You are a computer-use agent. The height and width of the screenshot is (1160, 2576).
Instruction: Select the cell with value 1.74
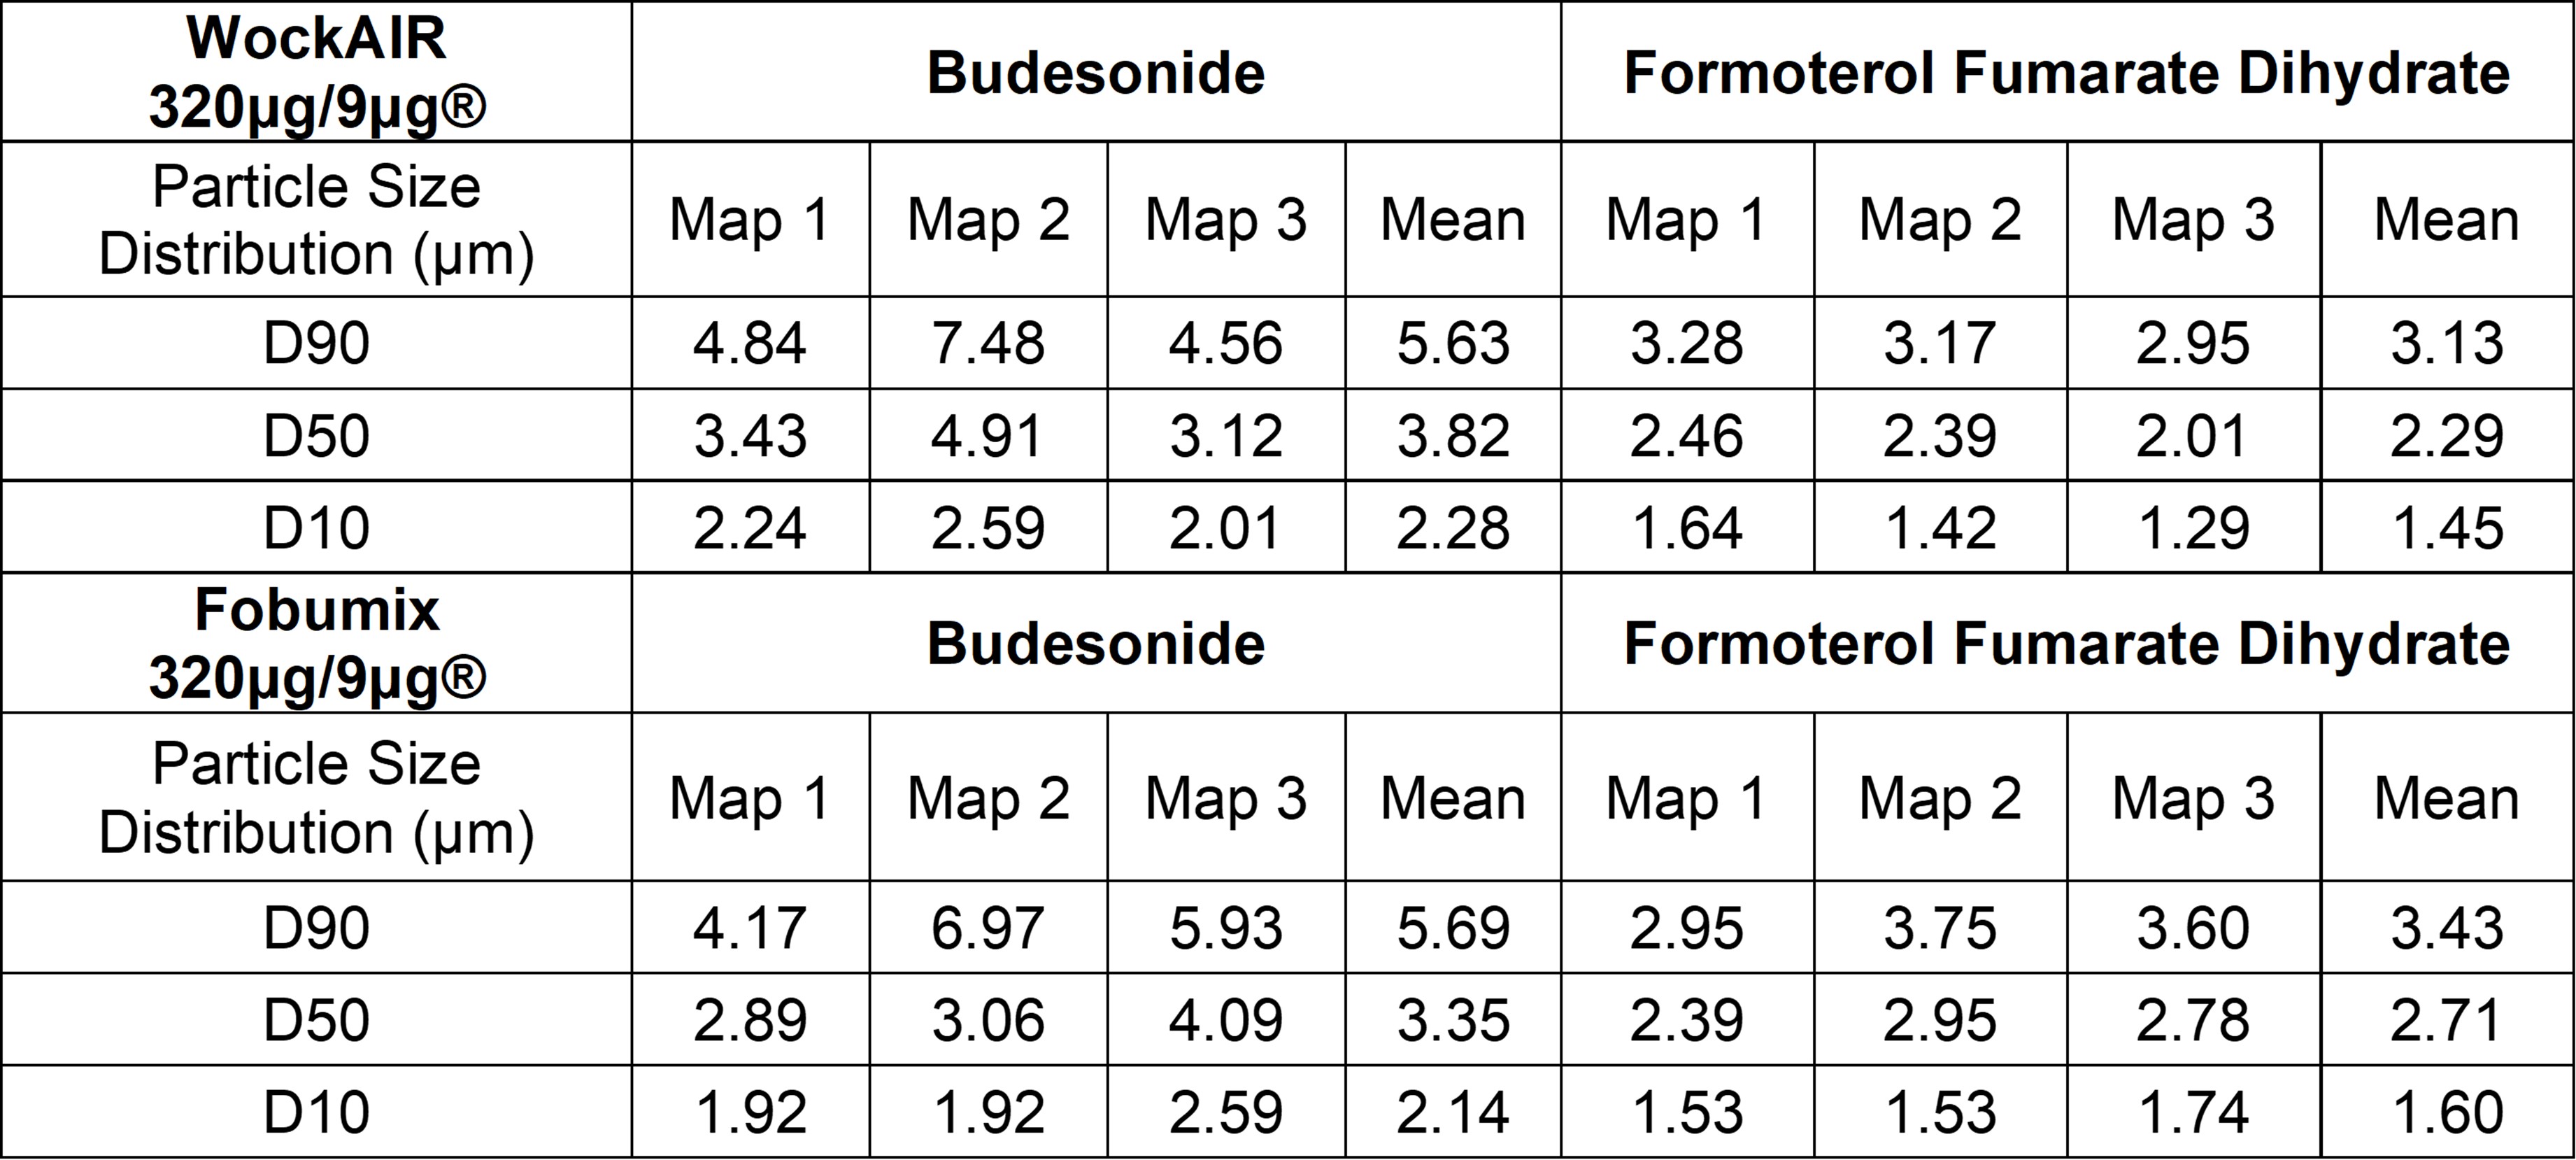point(2193,1112)
